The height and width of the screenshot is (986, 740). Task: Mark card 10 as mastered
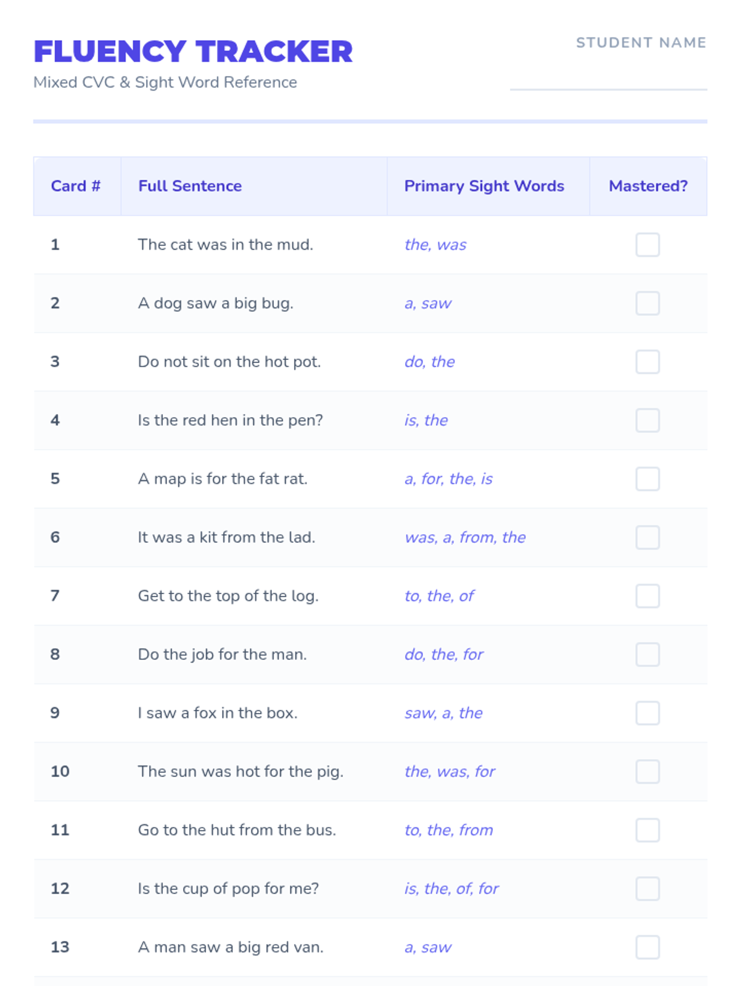pos(647,772)
